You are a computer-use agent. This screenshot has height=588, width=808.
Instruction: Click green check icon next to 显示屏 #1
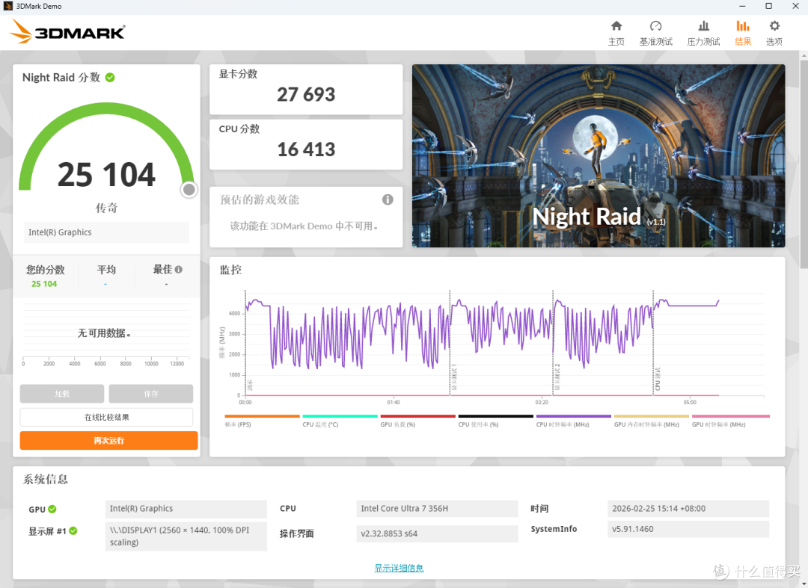[x=73, y=531]
